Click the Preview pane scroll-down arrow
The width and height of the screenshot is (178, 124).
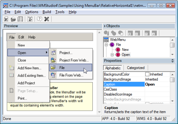[99, 112]
